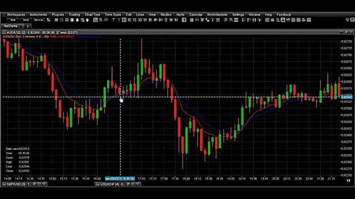355x199 pixels.
Task: Open the Plug-ins menu
Action: click(58, 15)
